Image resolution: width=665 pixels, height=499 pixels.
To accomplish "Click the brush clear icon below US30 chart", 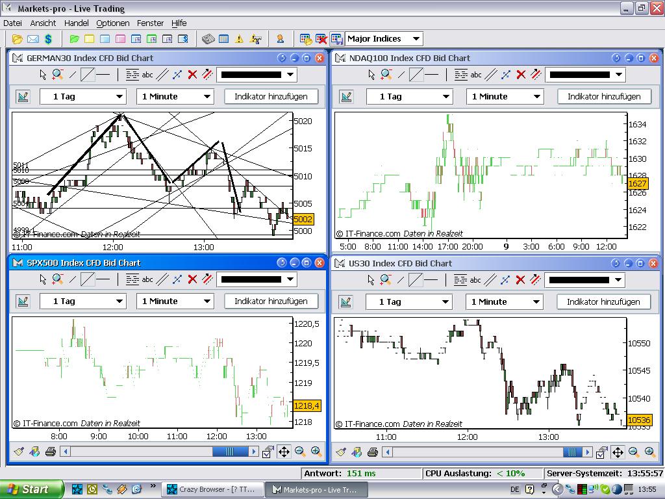I will [342, 452].
